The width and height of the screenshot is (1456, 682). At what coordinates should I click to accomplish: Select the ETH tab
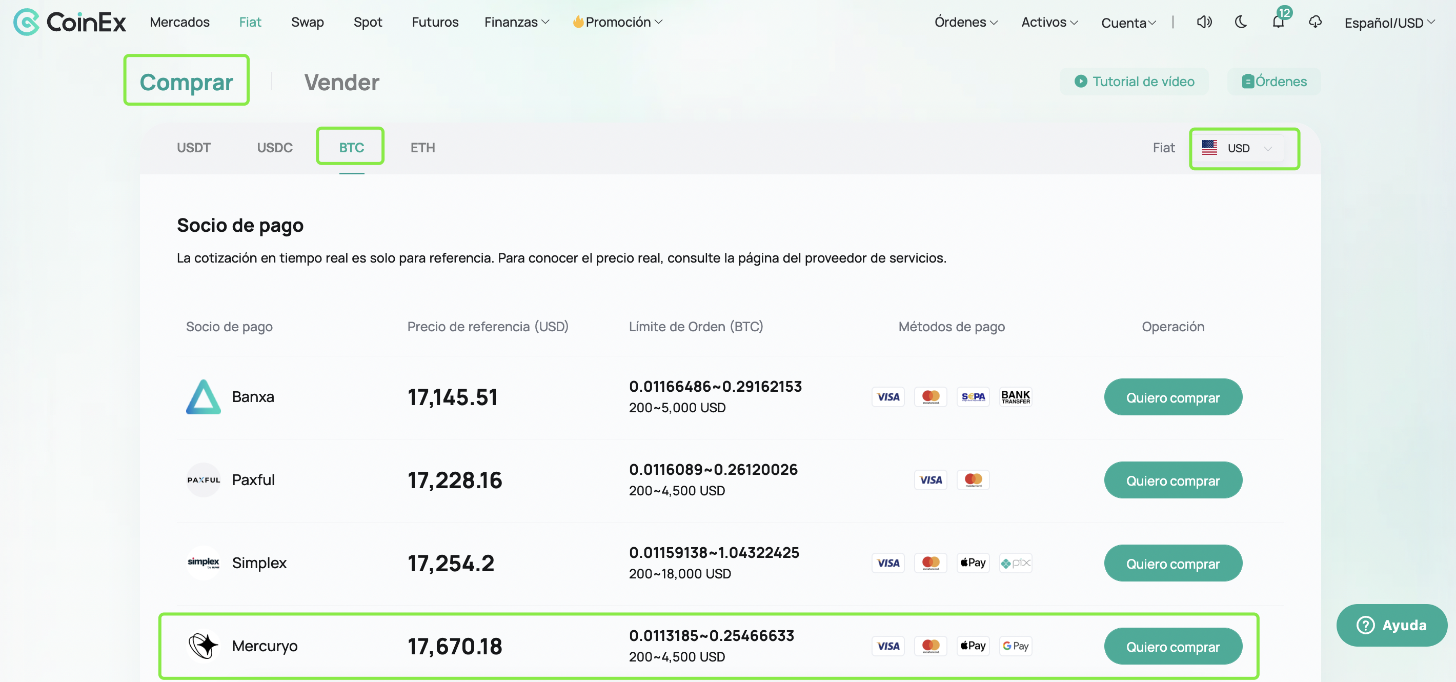(x=423, y=148)
